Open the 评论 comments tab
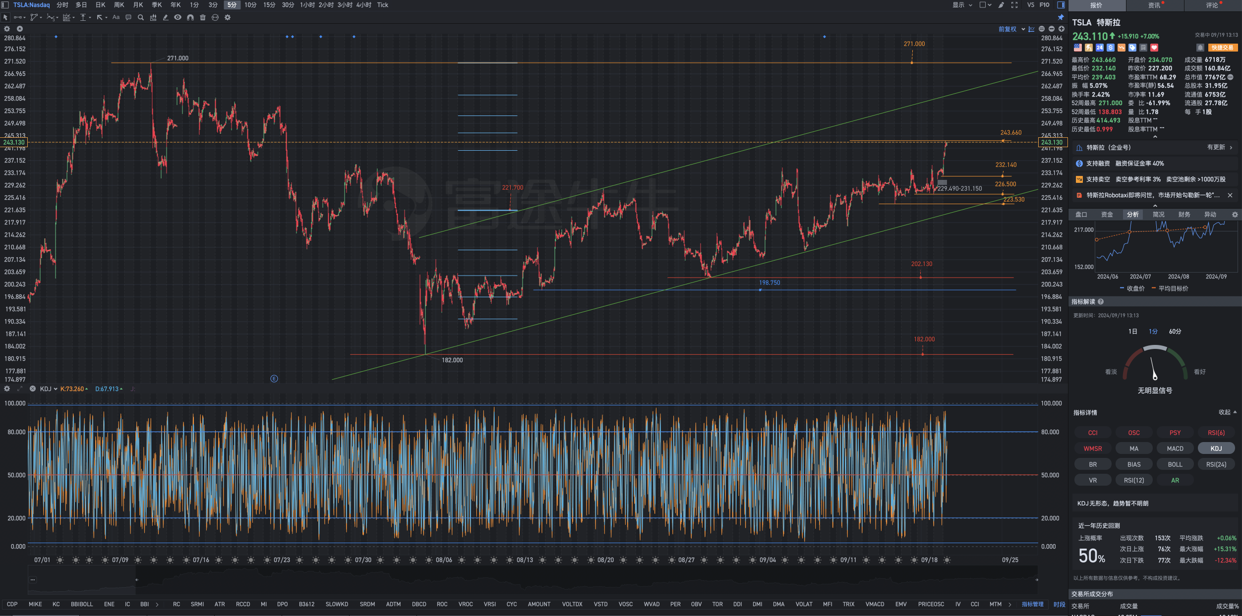 (x=1212, y=5)
